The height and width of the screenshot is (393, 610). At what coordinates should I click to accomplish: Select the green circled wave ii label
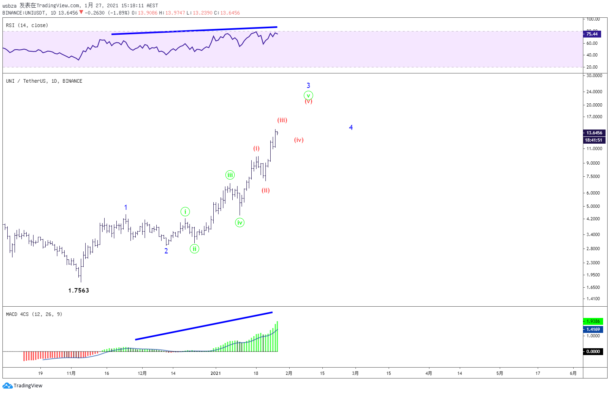tap(194, 249)
